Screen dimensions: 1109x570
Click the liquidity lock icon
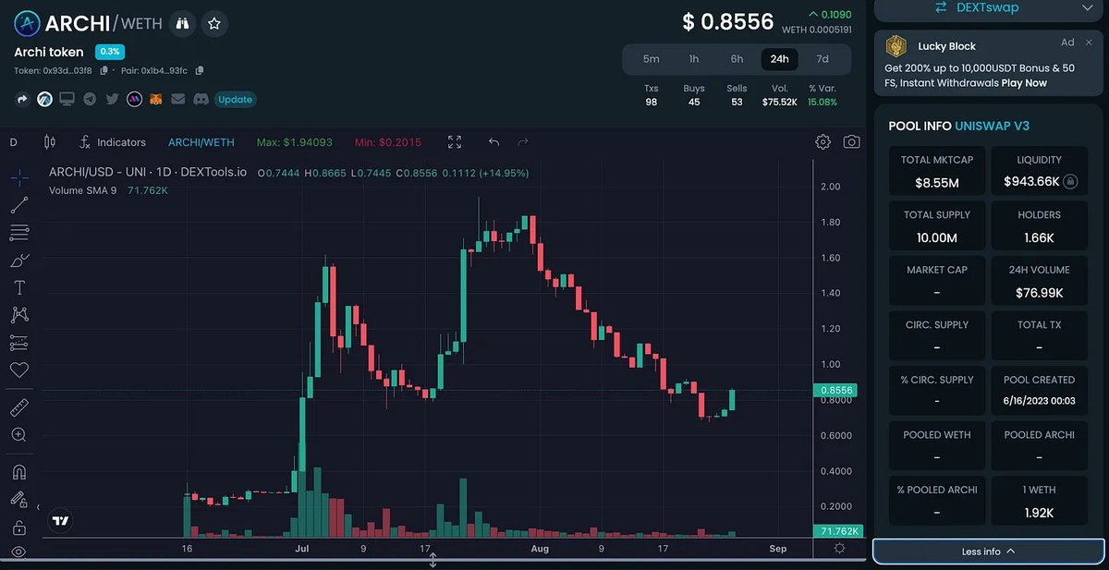click(x=1070, y=181)
